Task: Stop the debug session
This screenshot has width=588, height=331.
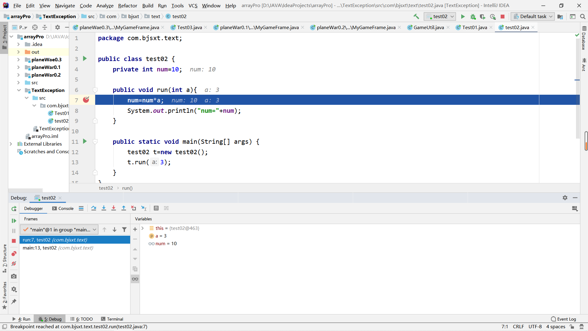Action: [13, 241]
